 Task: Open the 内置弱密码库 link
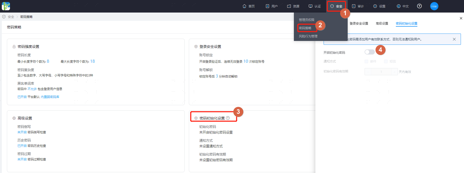50,97
